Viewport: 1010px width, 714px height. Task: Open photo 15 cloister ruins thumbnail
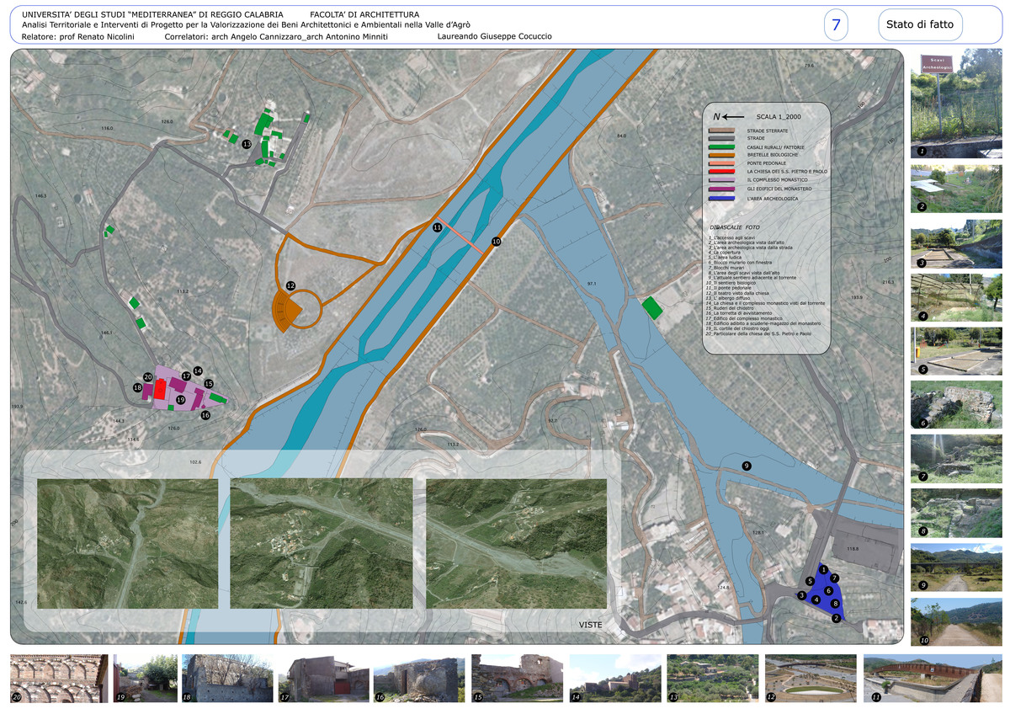click(x=517, y=679)
